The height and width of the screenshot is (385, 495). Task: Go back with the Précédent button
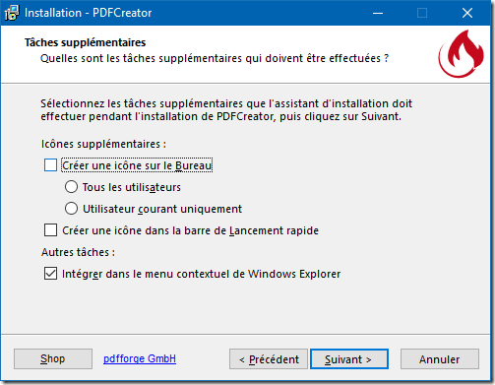pos(269,359)
